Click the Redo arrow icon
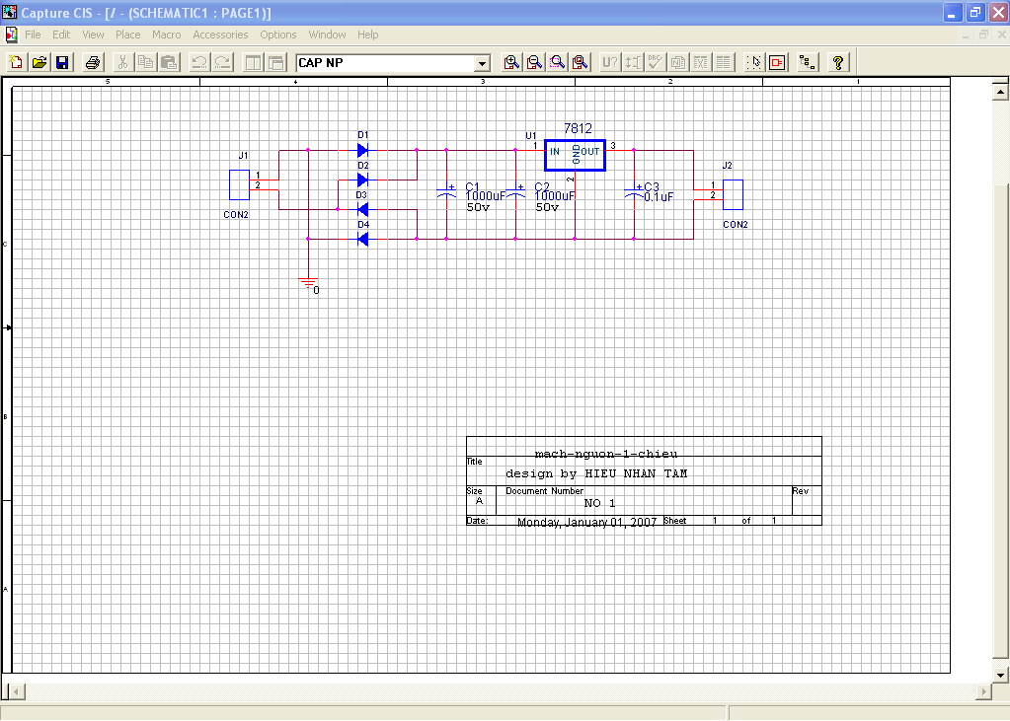1010x721 pixels. pyautogui.click(x=222, y=62)
